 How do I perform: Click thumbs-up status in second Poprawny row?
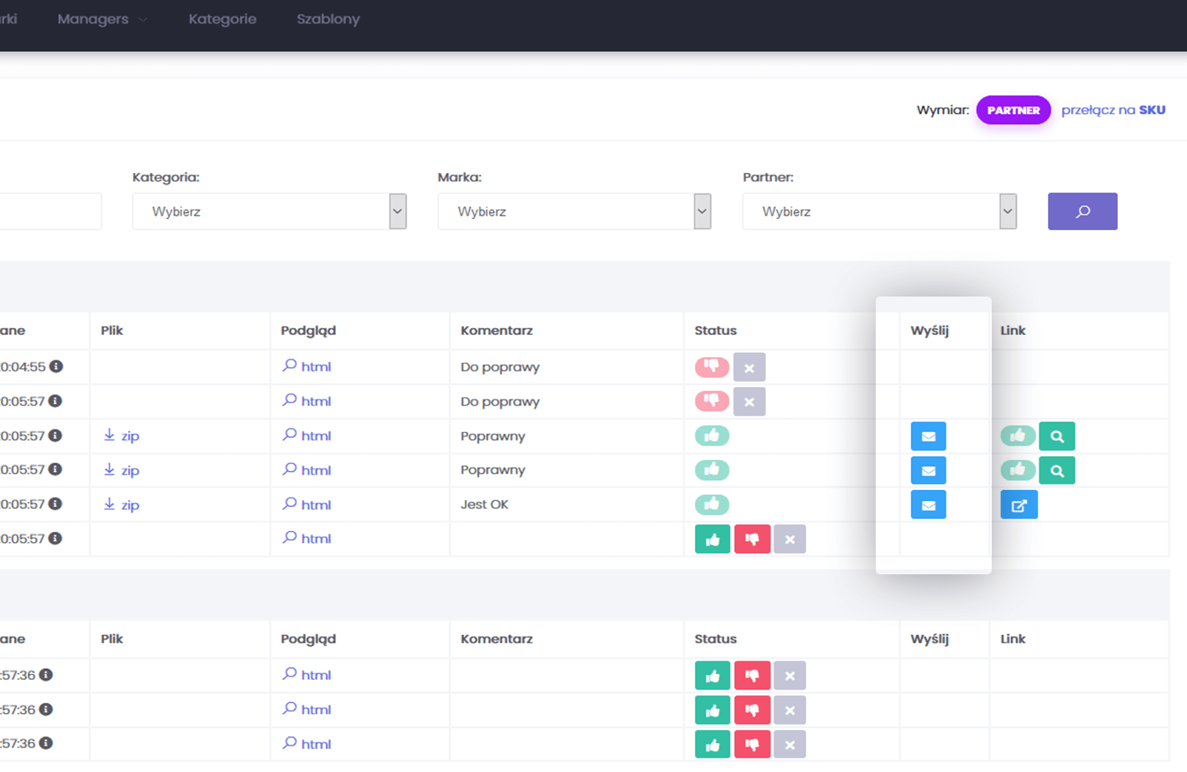712,470
